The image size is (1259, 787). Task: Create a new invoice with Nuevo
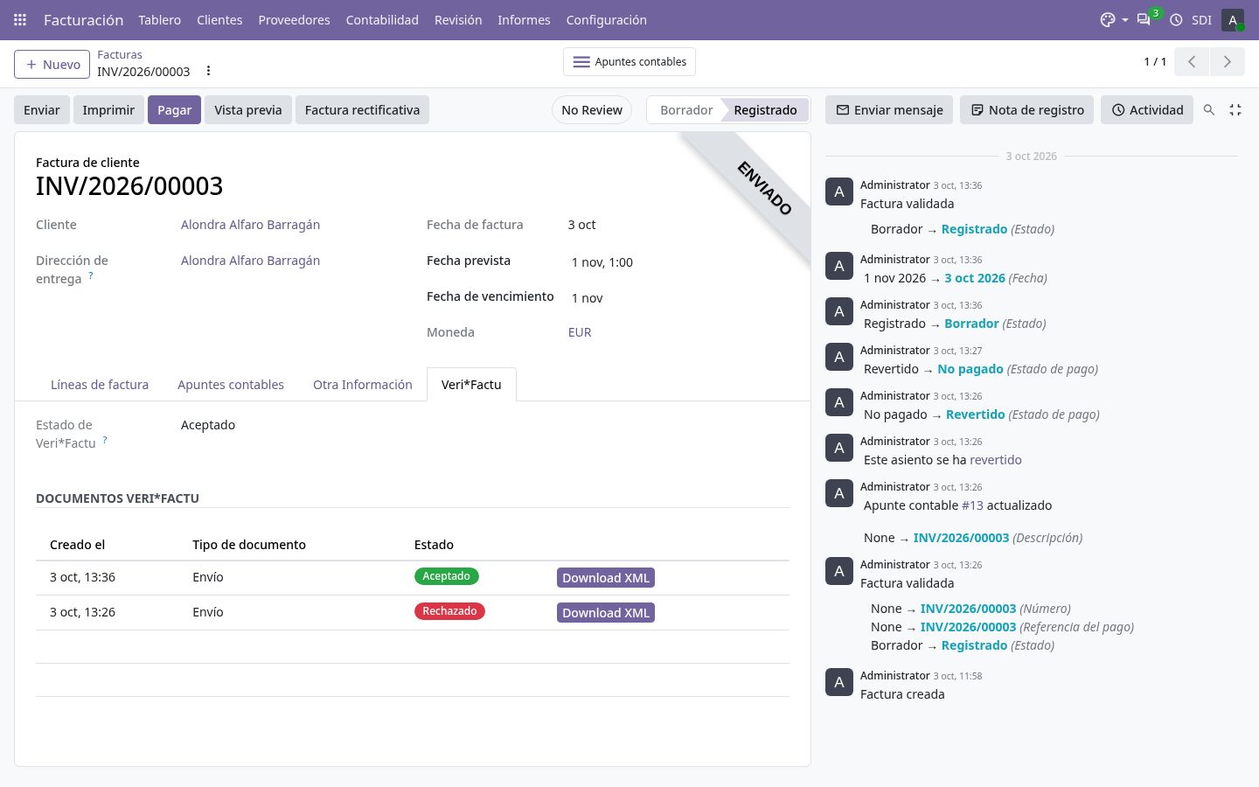coord(52,65)
